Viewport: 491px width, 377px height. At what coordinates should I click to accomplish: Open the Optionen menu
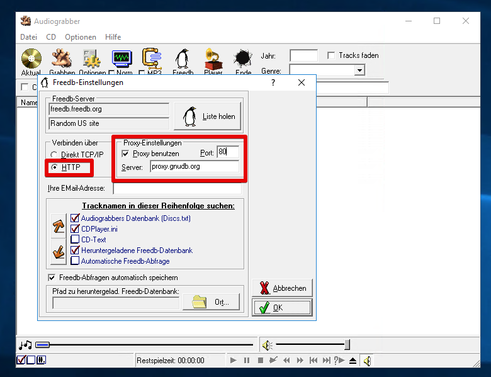(81, 37)
